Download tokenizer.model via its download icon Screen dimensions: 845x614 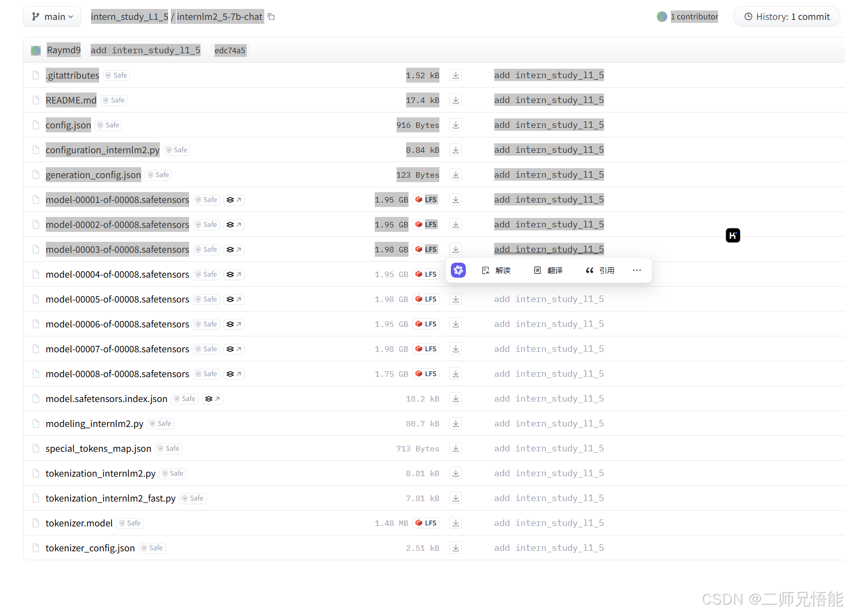pos(455,523)
